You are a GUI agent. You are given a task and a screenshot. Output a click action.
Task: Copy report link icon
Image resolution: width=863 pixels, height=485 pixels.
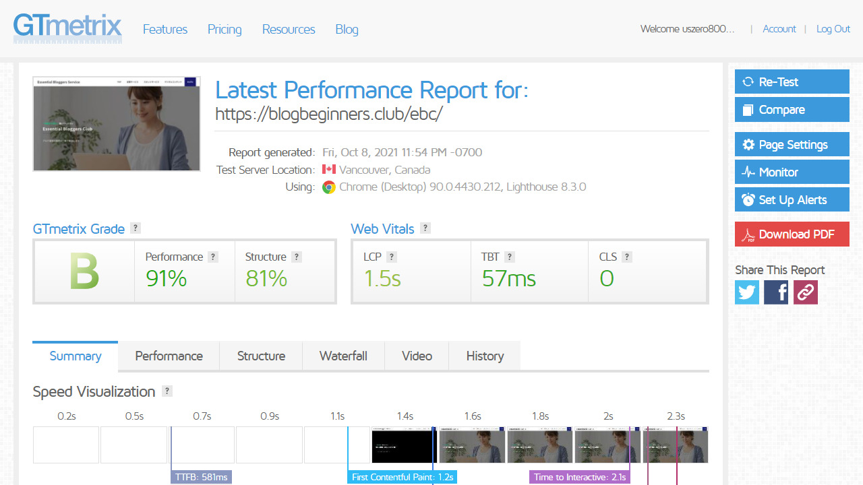point(806,292)
